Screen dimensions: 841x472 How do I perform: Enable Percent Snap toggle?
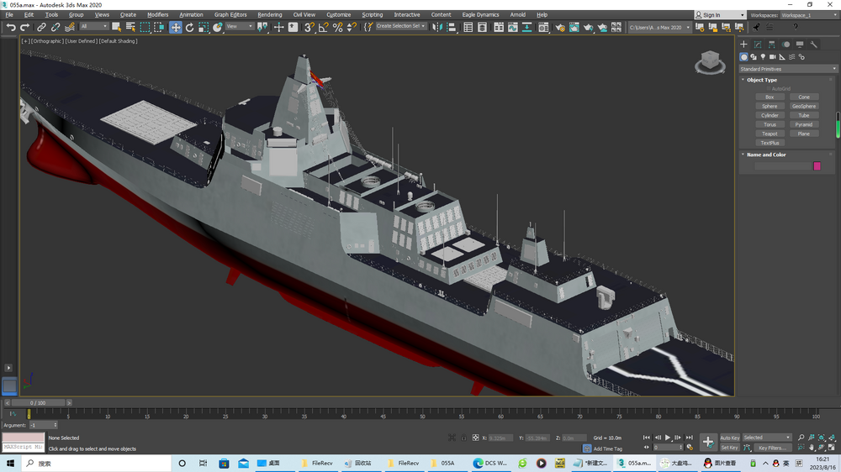point(337,27)
